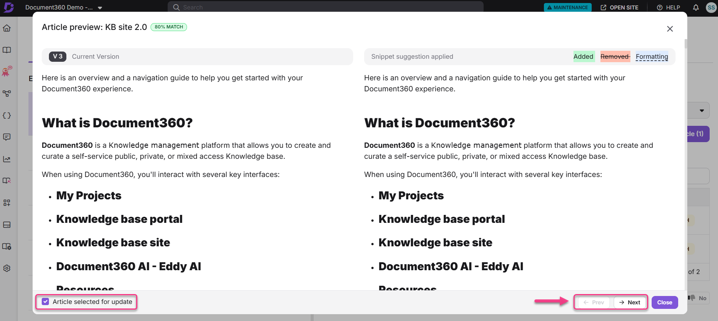
Task: Click 'Knowledge base site' in suggestion pane
Action: click(x=435, y=243)
